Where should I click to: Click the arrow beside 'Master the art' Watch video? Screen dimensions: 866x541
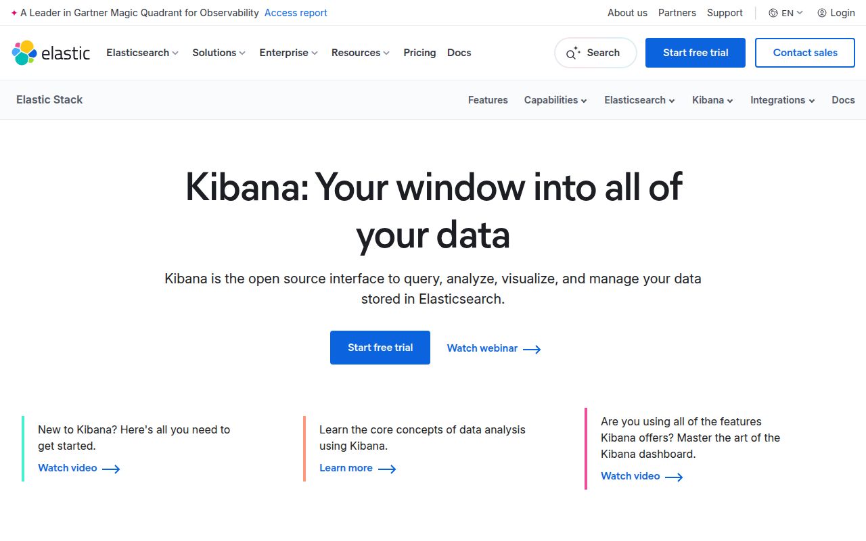pyautogui.click(x=674, y=477)
